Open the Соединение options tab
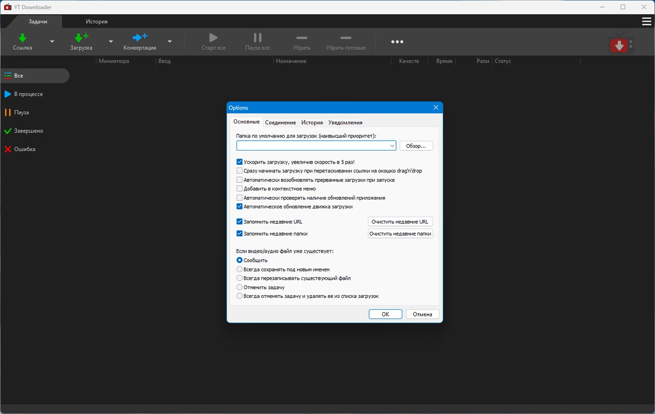This screenshot has width=655, height=414. click(x=281, y=123)
